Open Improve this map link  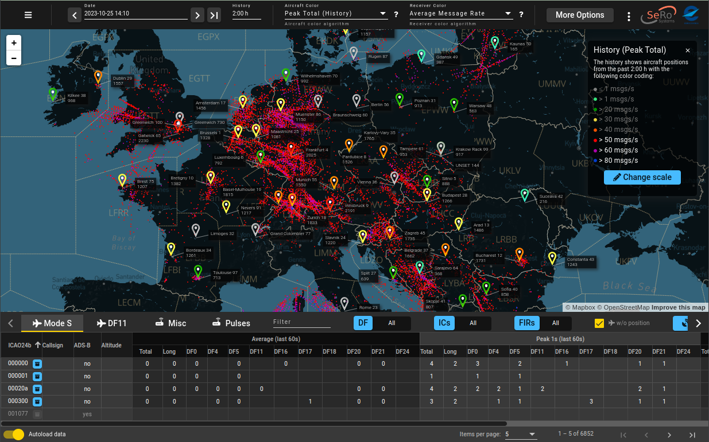[x=679, y=308]
